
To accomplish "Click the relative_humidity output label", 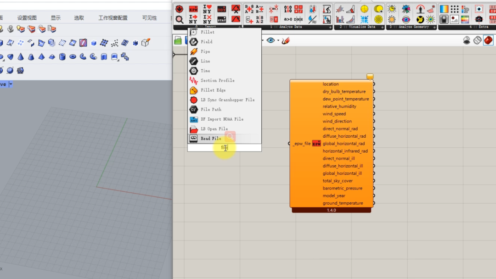I will [x=339, y=106].
